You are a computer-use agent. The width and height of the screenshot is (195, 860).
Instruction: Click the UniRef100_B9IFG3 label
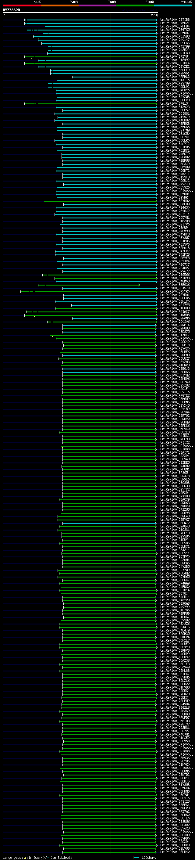[175, 53]
